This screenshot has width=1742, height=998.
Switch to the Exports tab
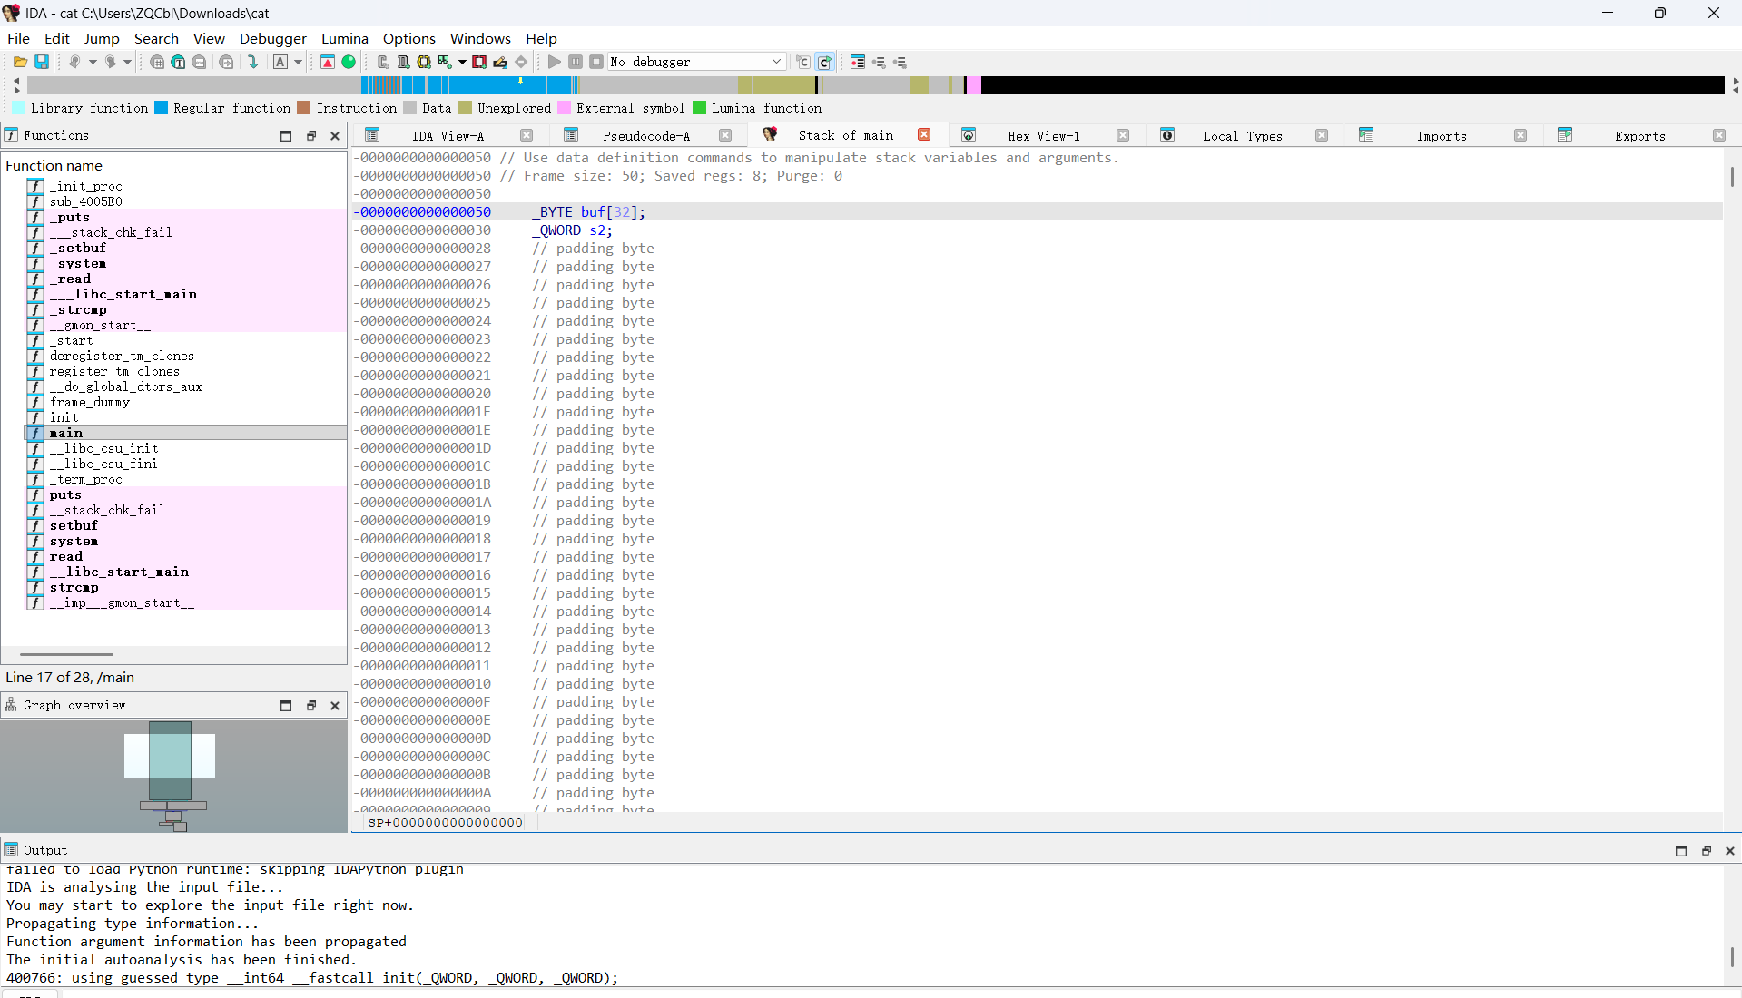[x=1639, y=136]
